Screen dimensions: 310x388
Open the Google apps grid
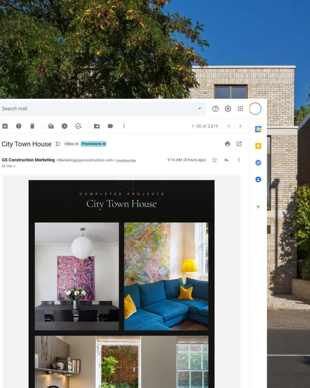[240, 109]
